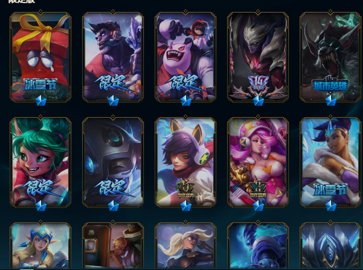Image resolution: width=363 pixels, height=270 pixels.
Task: Open the pink-haired bubblegum gunner skin card
Action: (x=258, y=162)
